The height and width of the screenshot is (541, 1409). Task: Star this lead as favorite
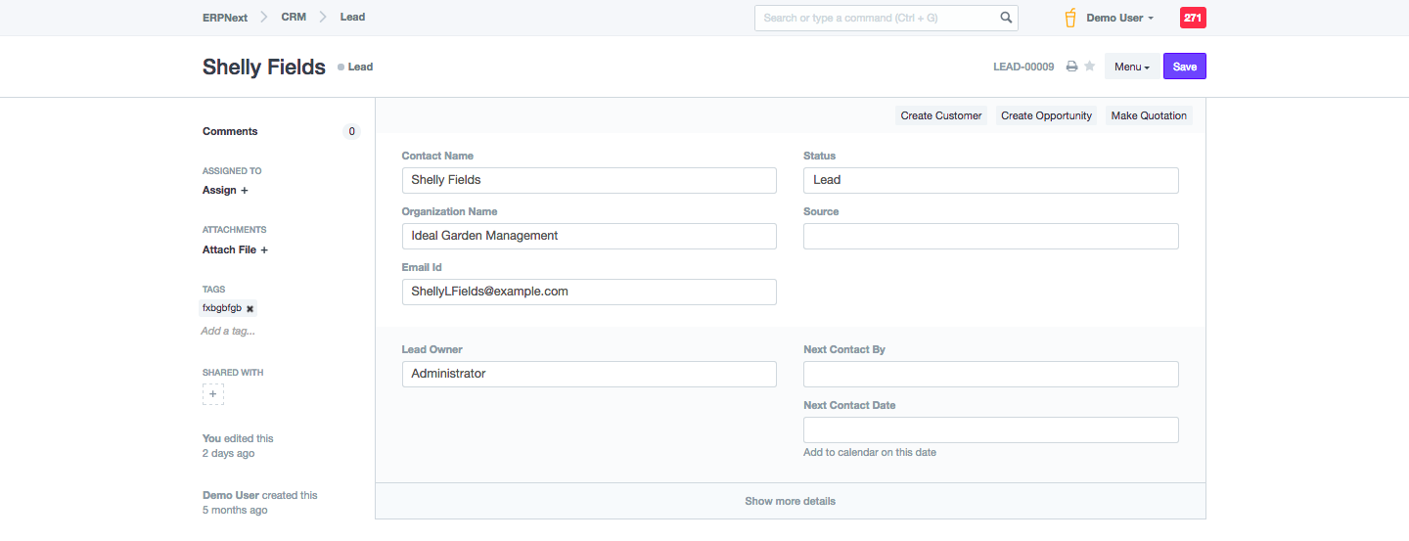(x=1089, y=67)
